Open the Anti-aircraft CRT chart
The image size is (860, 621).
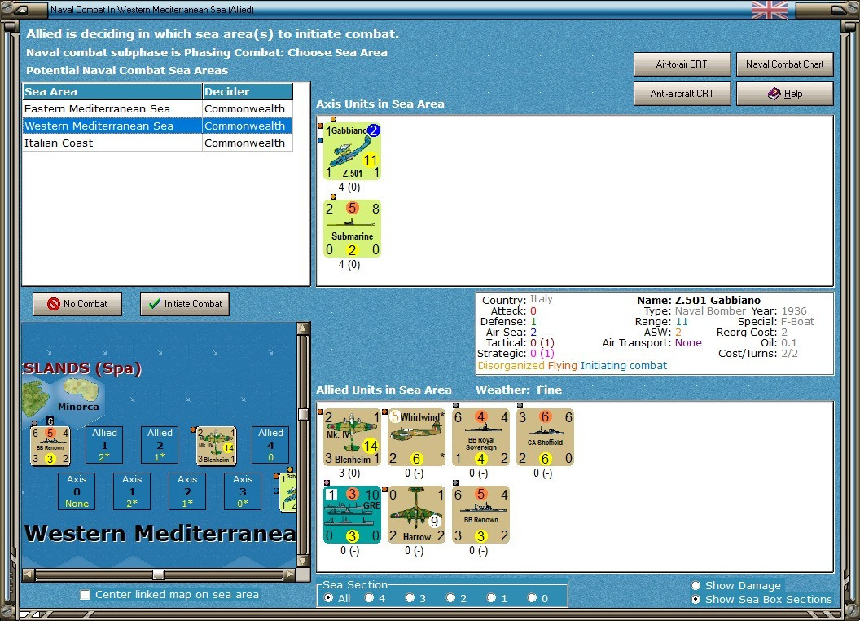click(682, 94)
